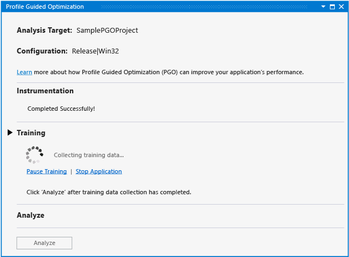Maximize the Profile Guided Optimization panel
Screen dimensions: 349x257
(332, 7)
